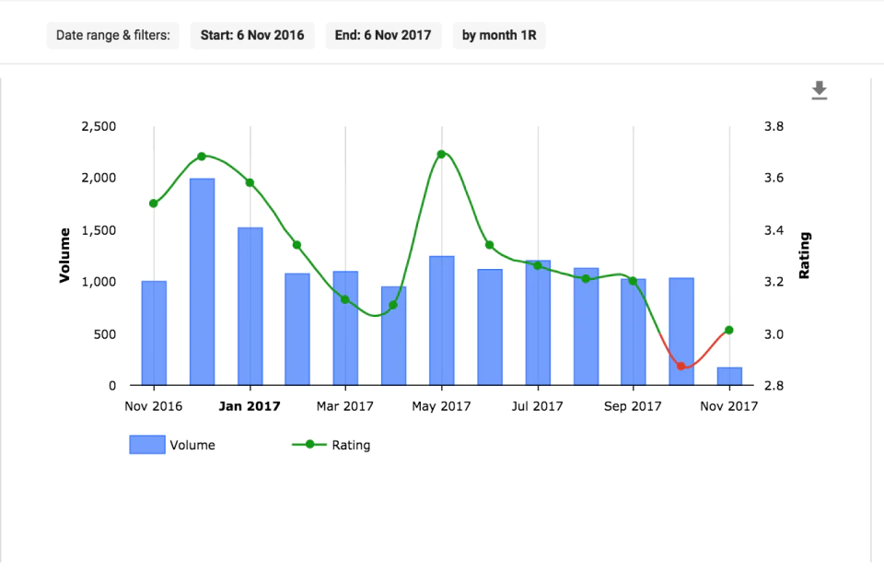Click the Volume legend label
This screenshot has width=884, height=583.
(192, 445)
